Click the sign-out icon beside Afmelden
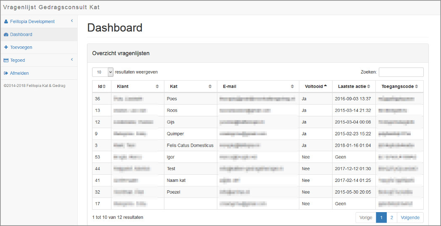This screenshot has width=441, height=226. (6, 73)
